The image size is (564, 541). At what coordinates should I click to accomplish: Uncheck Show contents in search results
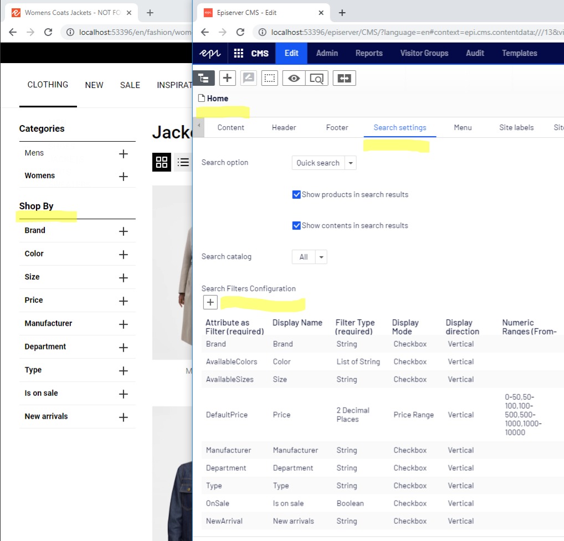click(x=296, y=225)
